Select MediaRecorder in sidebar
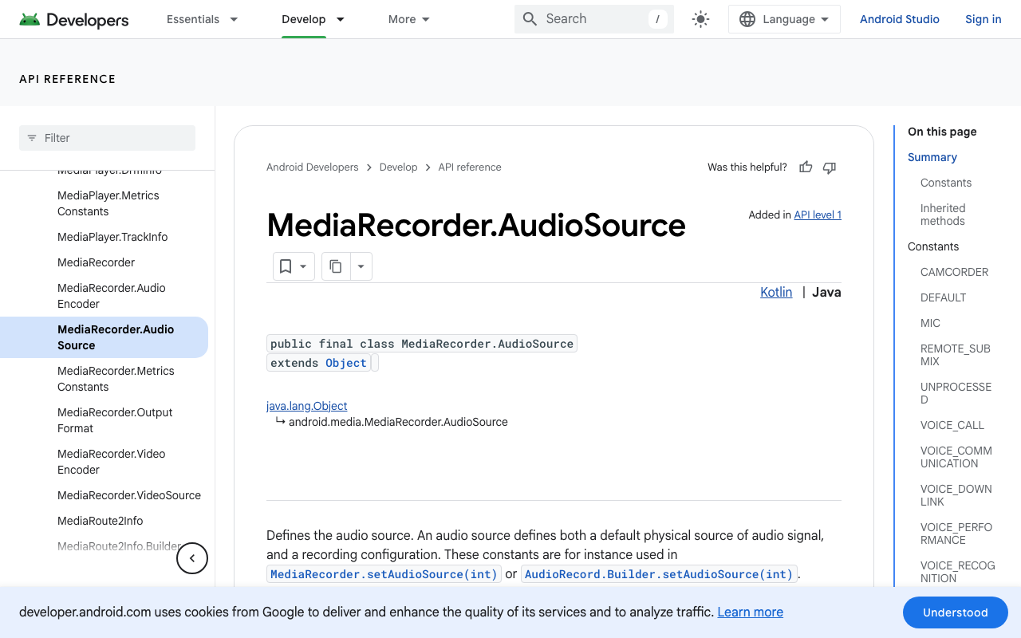The width and height of the screenshot is (1021, 638). (96, 262)
